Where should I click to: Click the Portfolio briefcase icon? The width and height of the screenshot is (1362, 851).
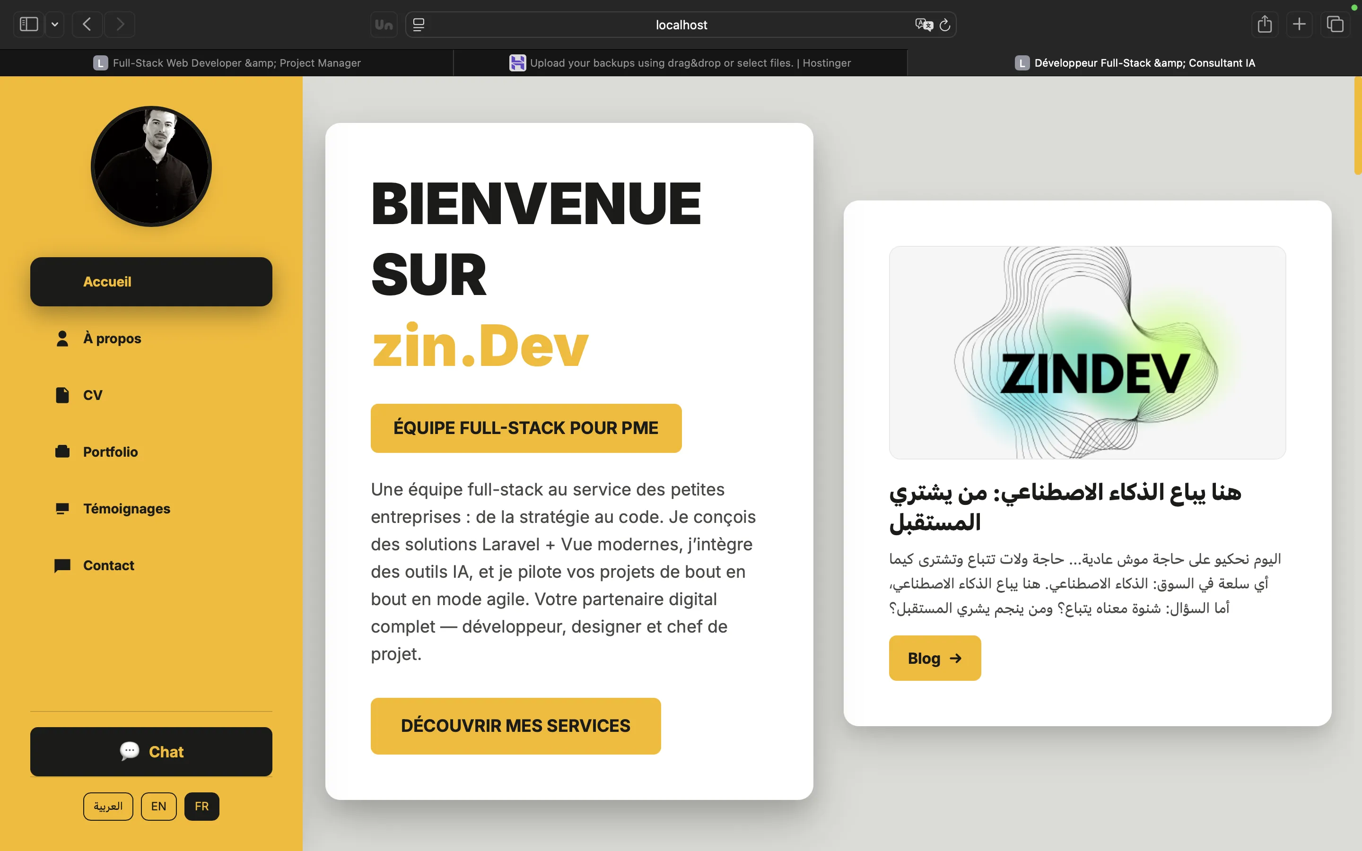pos(62,452)
